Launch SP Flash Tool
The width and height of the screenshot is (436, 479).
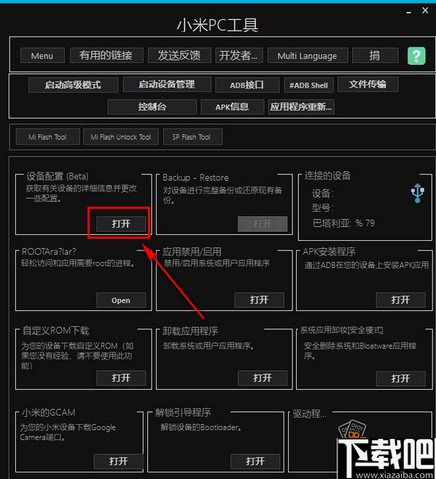pos(192,137)
